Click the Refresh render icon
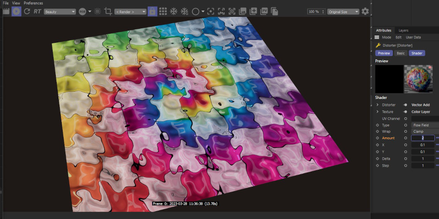This screenshot has width=439, height=219. click(27, 11)
